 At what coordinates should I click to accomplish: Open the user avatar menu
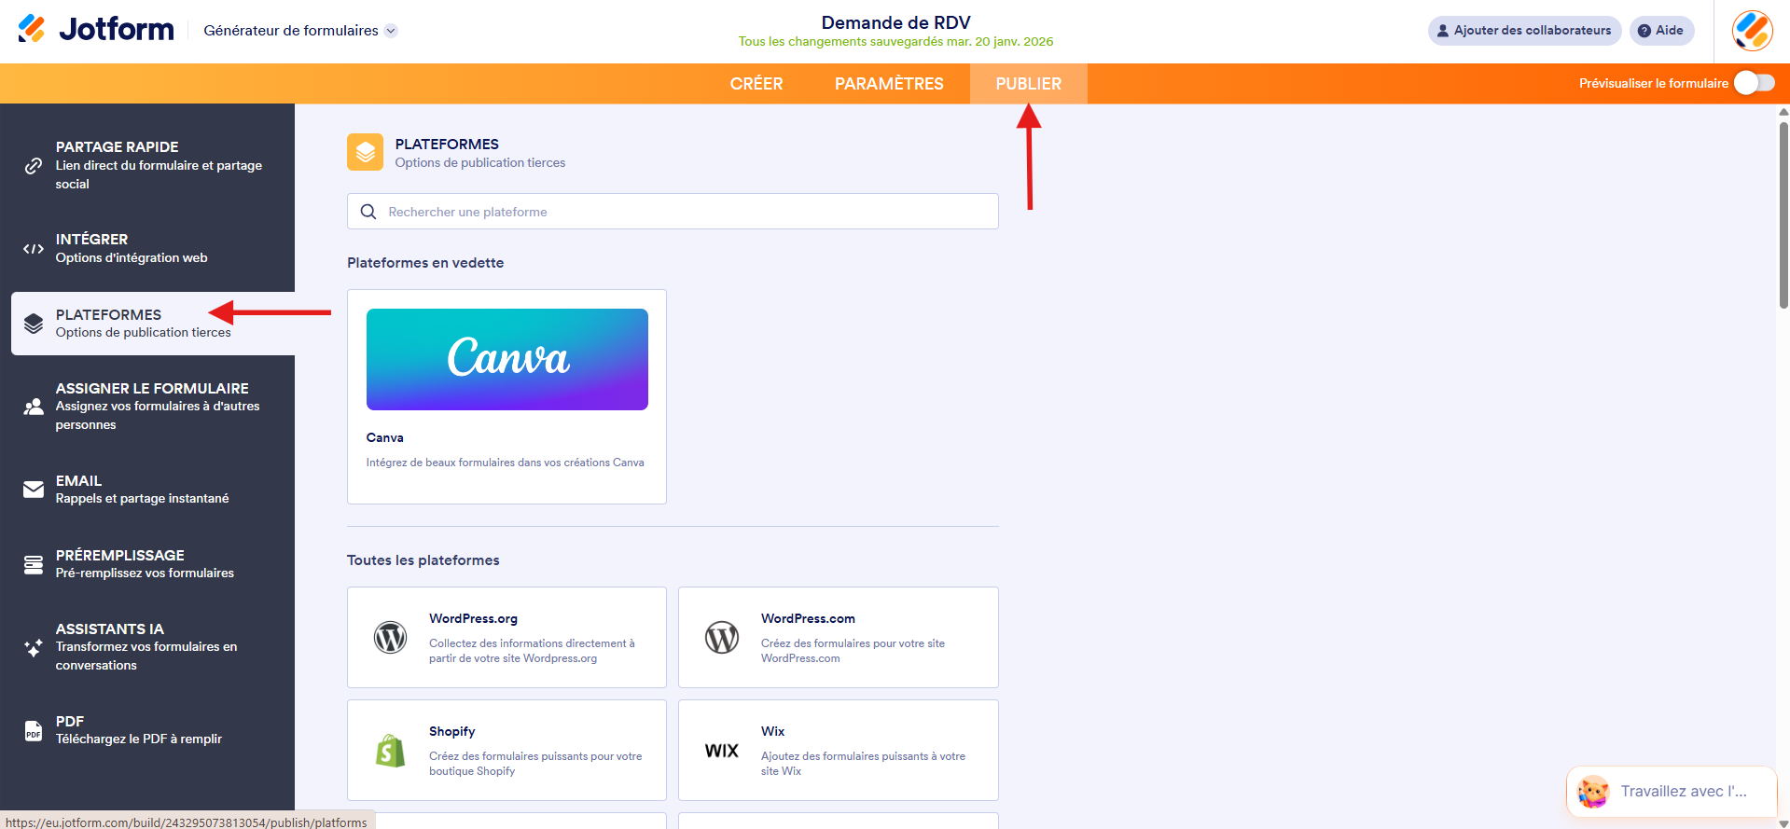click(1752, 31)
